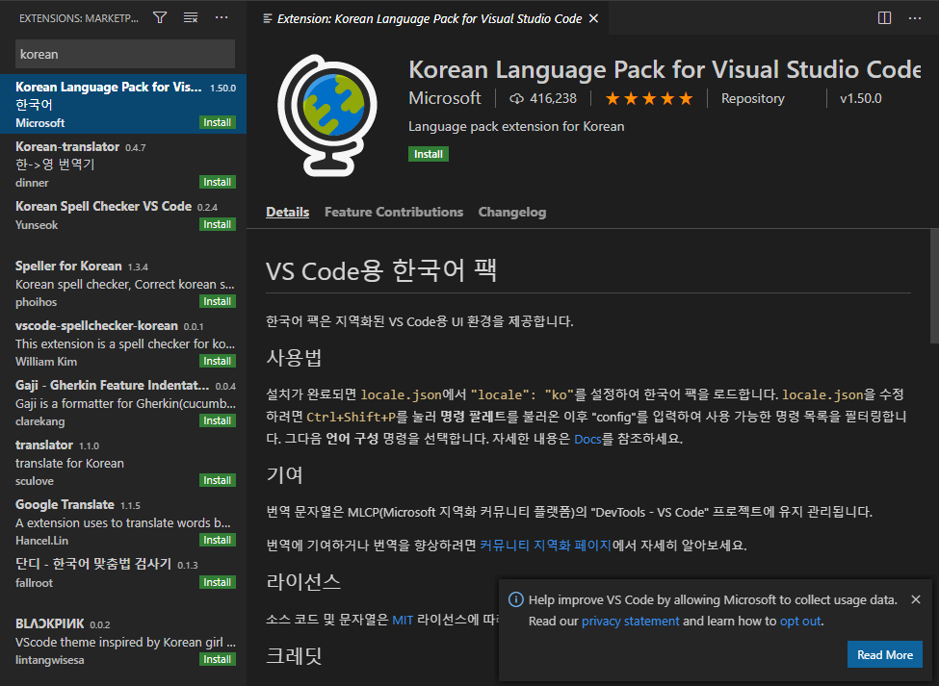Install the 단디 spell checker extension
The image size is (939, 686).
coord(218,582)
